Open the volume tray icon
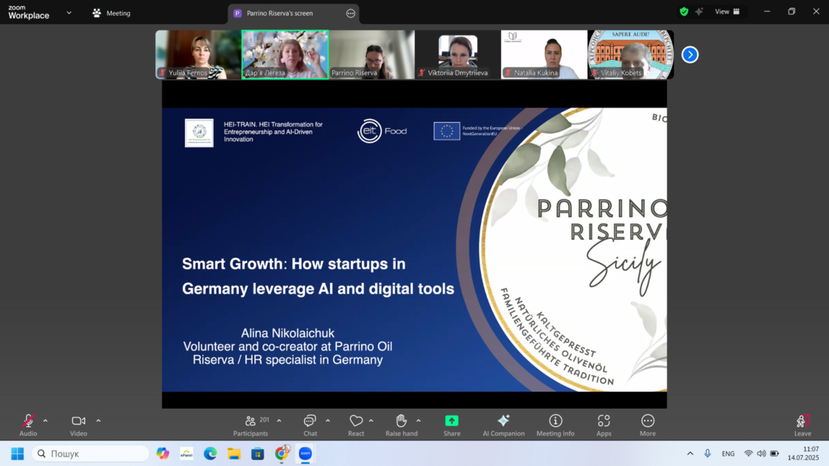This screenshot has height=466, width=829. point(761,454)
